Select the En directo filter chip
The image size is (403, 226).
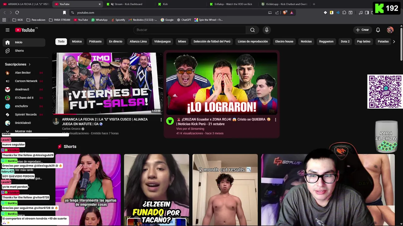coord(116,41)
